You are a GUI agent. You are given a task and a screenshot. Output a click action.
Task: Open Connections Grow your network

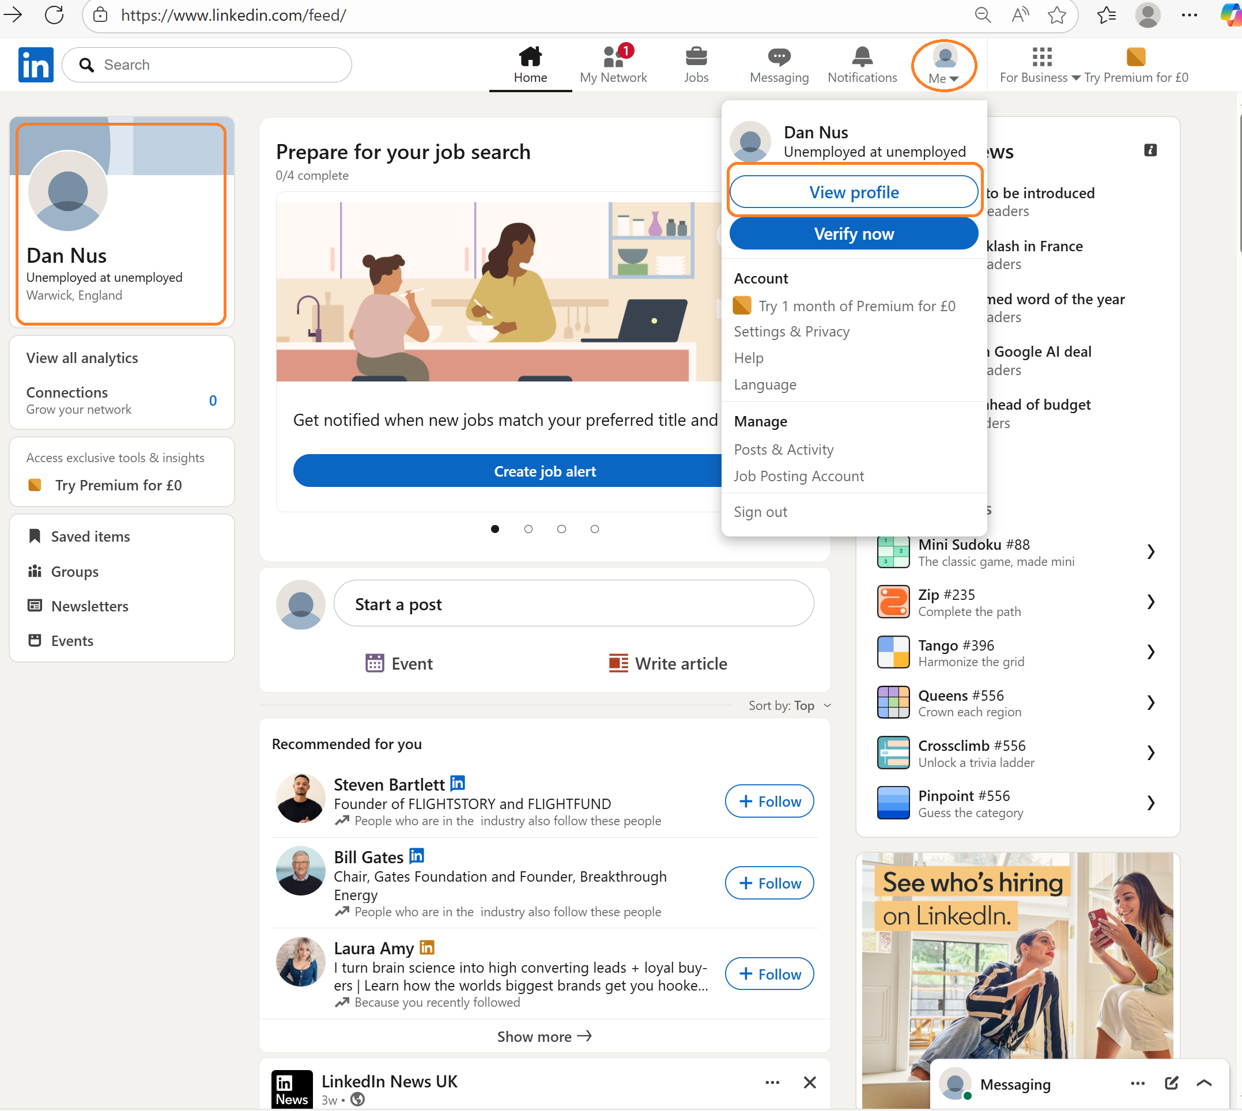122,400
